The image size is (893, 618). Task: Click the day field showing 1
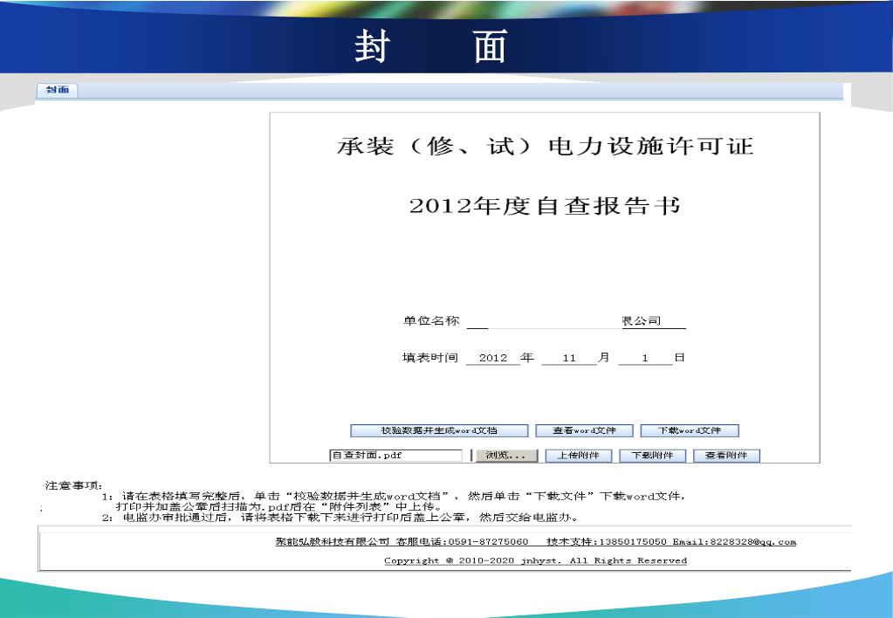[645, 359]
